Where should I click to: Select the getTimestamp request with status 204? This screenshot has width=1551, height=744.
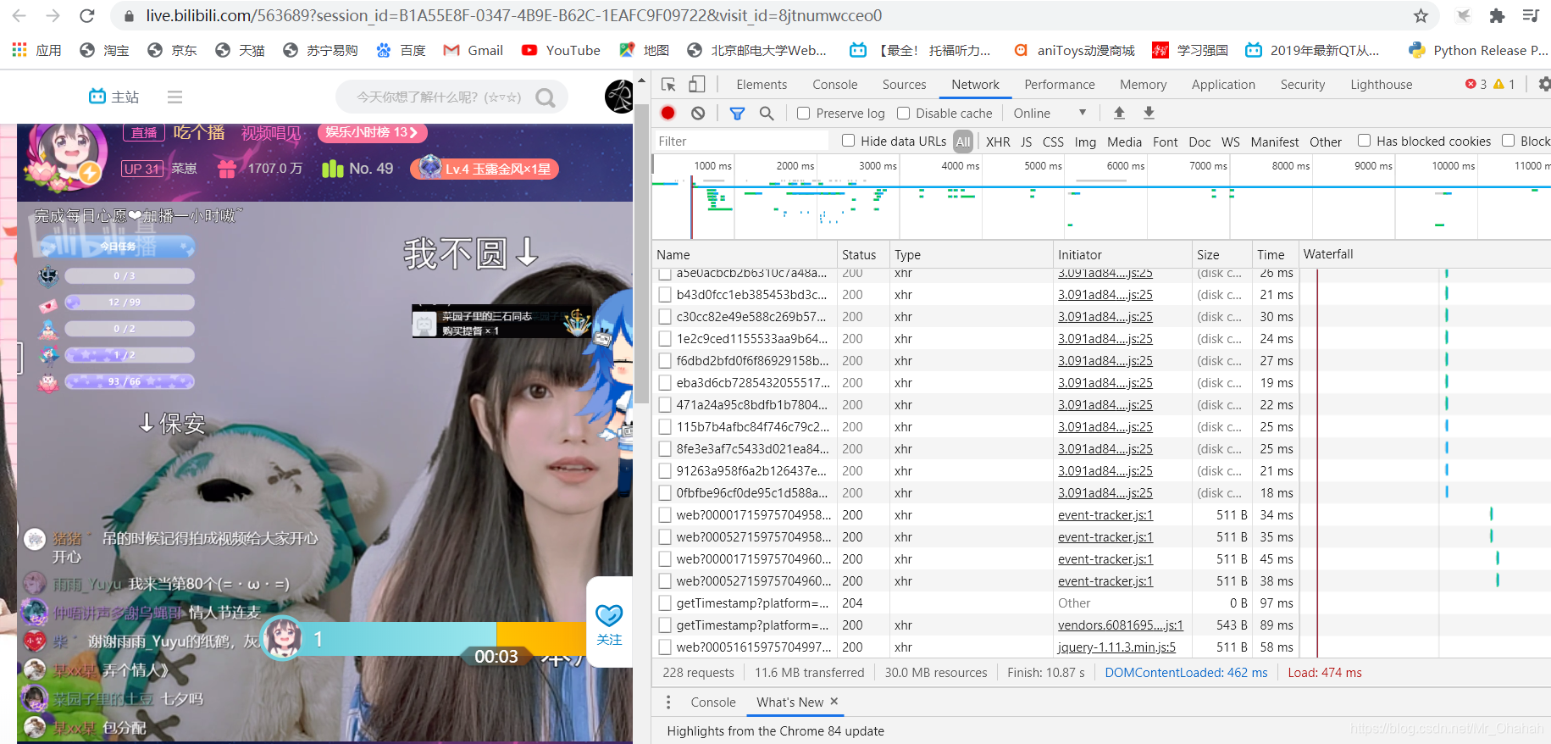coord(1101,603)
